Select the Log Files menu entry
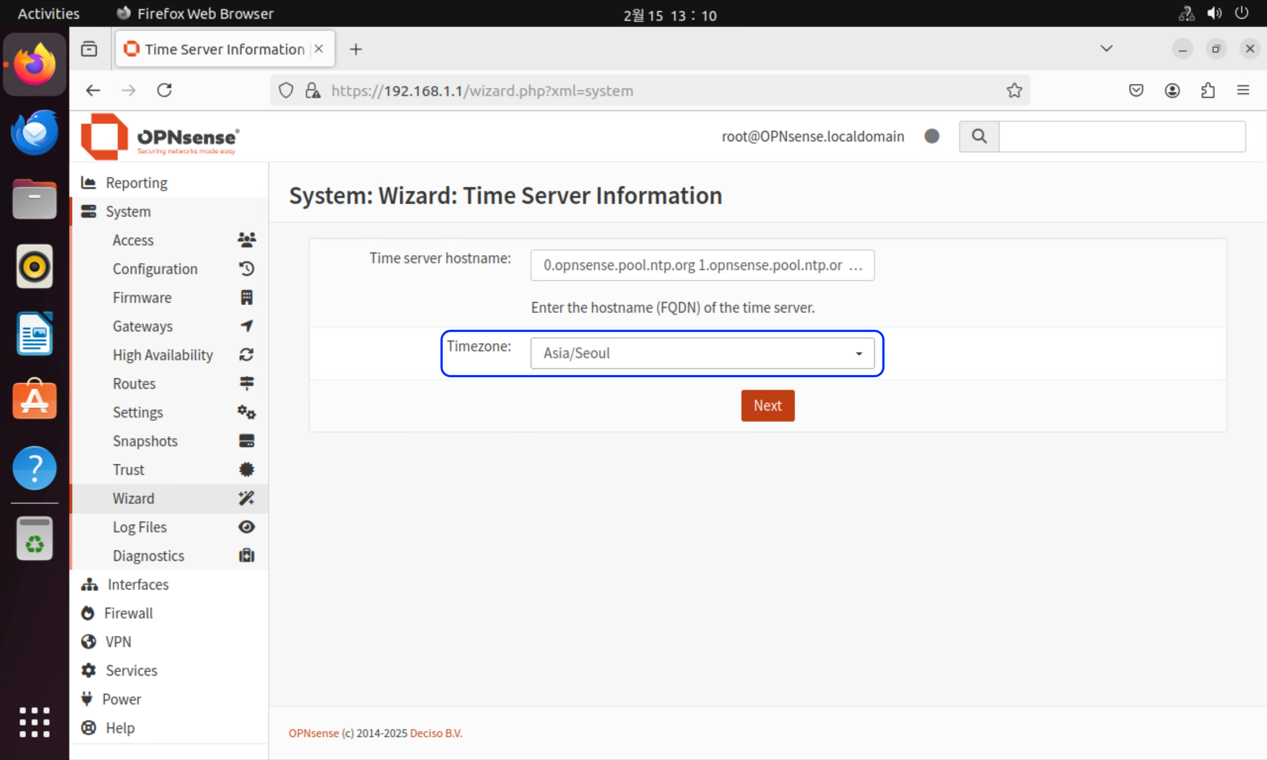The height and width of the screenshot is (760, 1267). (x=140, y=527)
